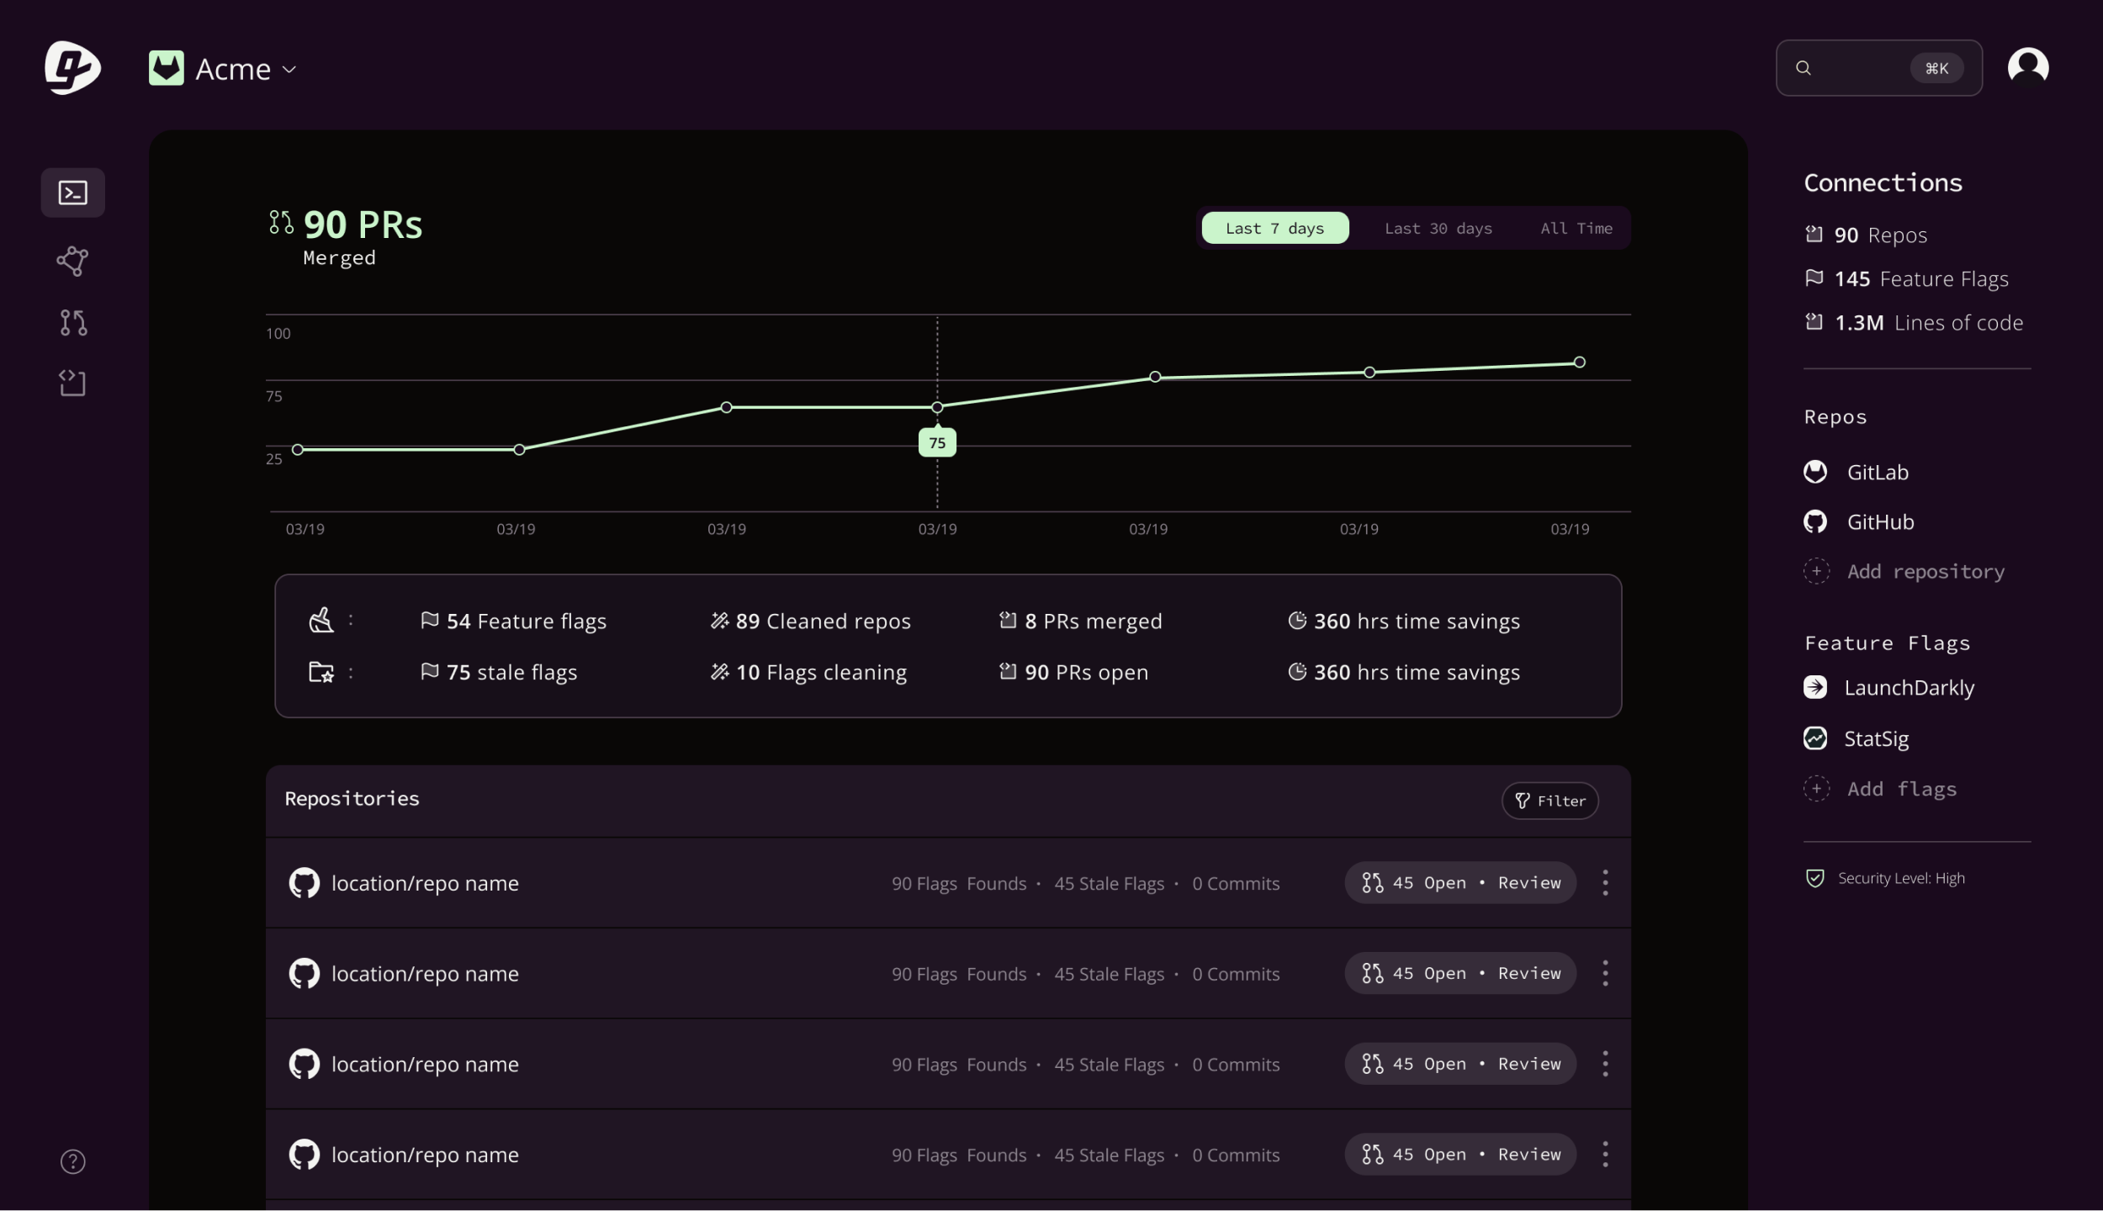Click '10 Flags cleaning' stat
This screenshot has width=2103, height=1211.
point(808,672)
